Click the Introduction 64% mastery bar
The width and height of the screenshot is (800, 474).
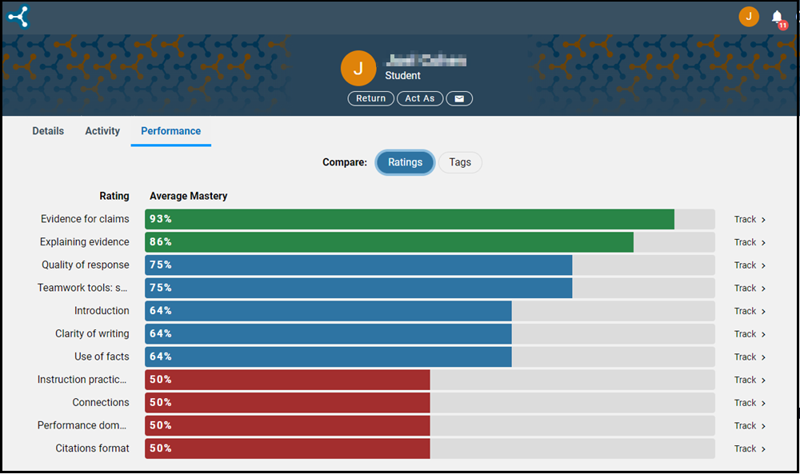coord(328,311)
